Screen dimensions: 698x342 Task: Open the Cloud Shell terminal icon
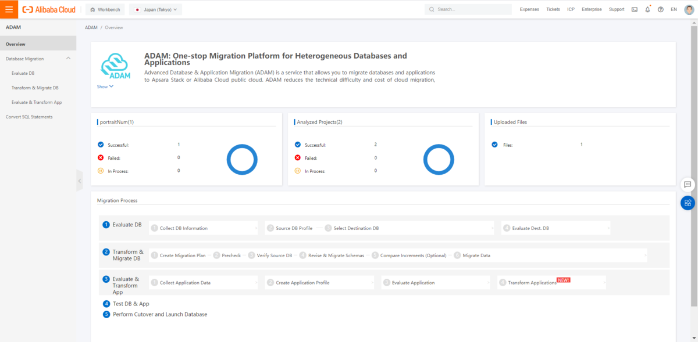tap(635, 9)
